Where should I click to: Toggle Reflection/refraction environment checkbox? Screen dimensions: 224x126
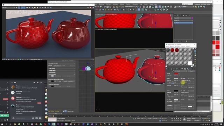[49, 79]
